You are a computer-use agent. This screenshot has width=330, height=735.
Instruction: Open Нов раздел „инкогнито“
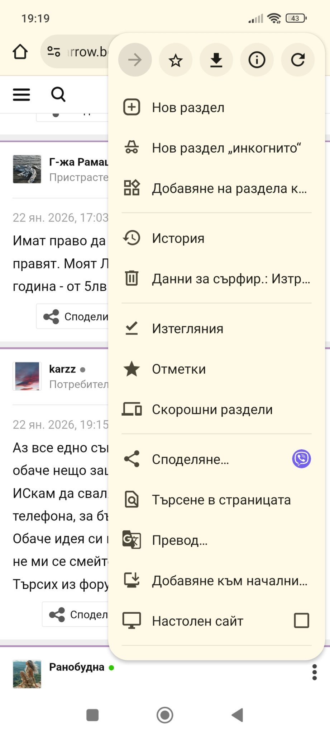pos(226,148)
